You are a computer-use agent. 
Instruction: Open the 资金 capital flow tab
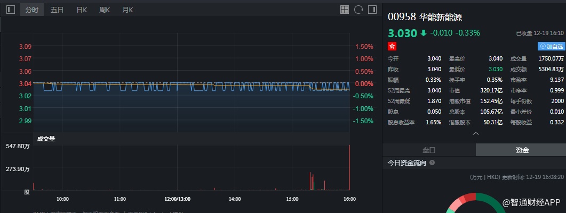[522, 150]
